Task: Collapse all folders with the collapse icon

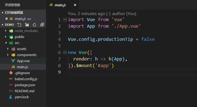Action: tap(42, 25)
